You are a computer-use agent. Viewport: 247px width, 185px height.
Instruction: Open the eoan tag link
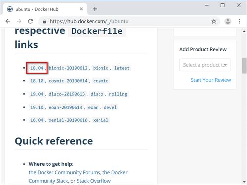coord(93,107)
